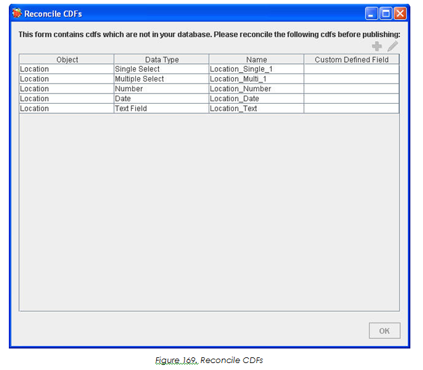The image size is (423, 370).
Task: Click the Name column header
Action: point(256,59)
